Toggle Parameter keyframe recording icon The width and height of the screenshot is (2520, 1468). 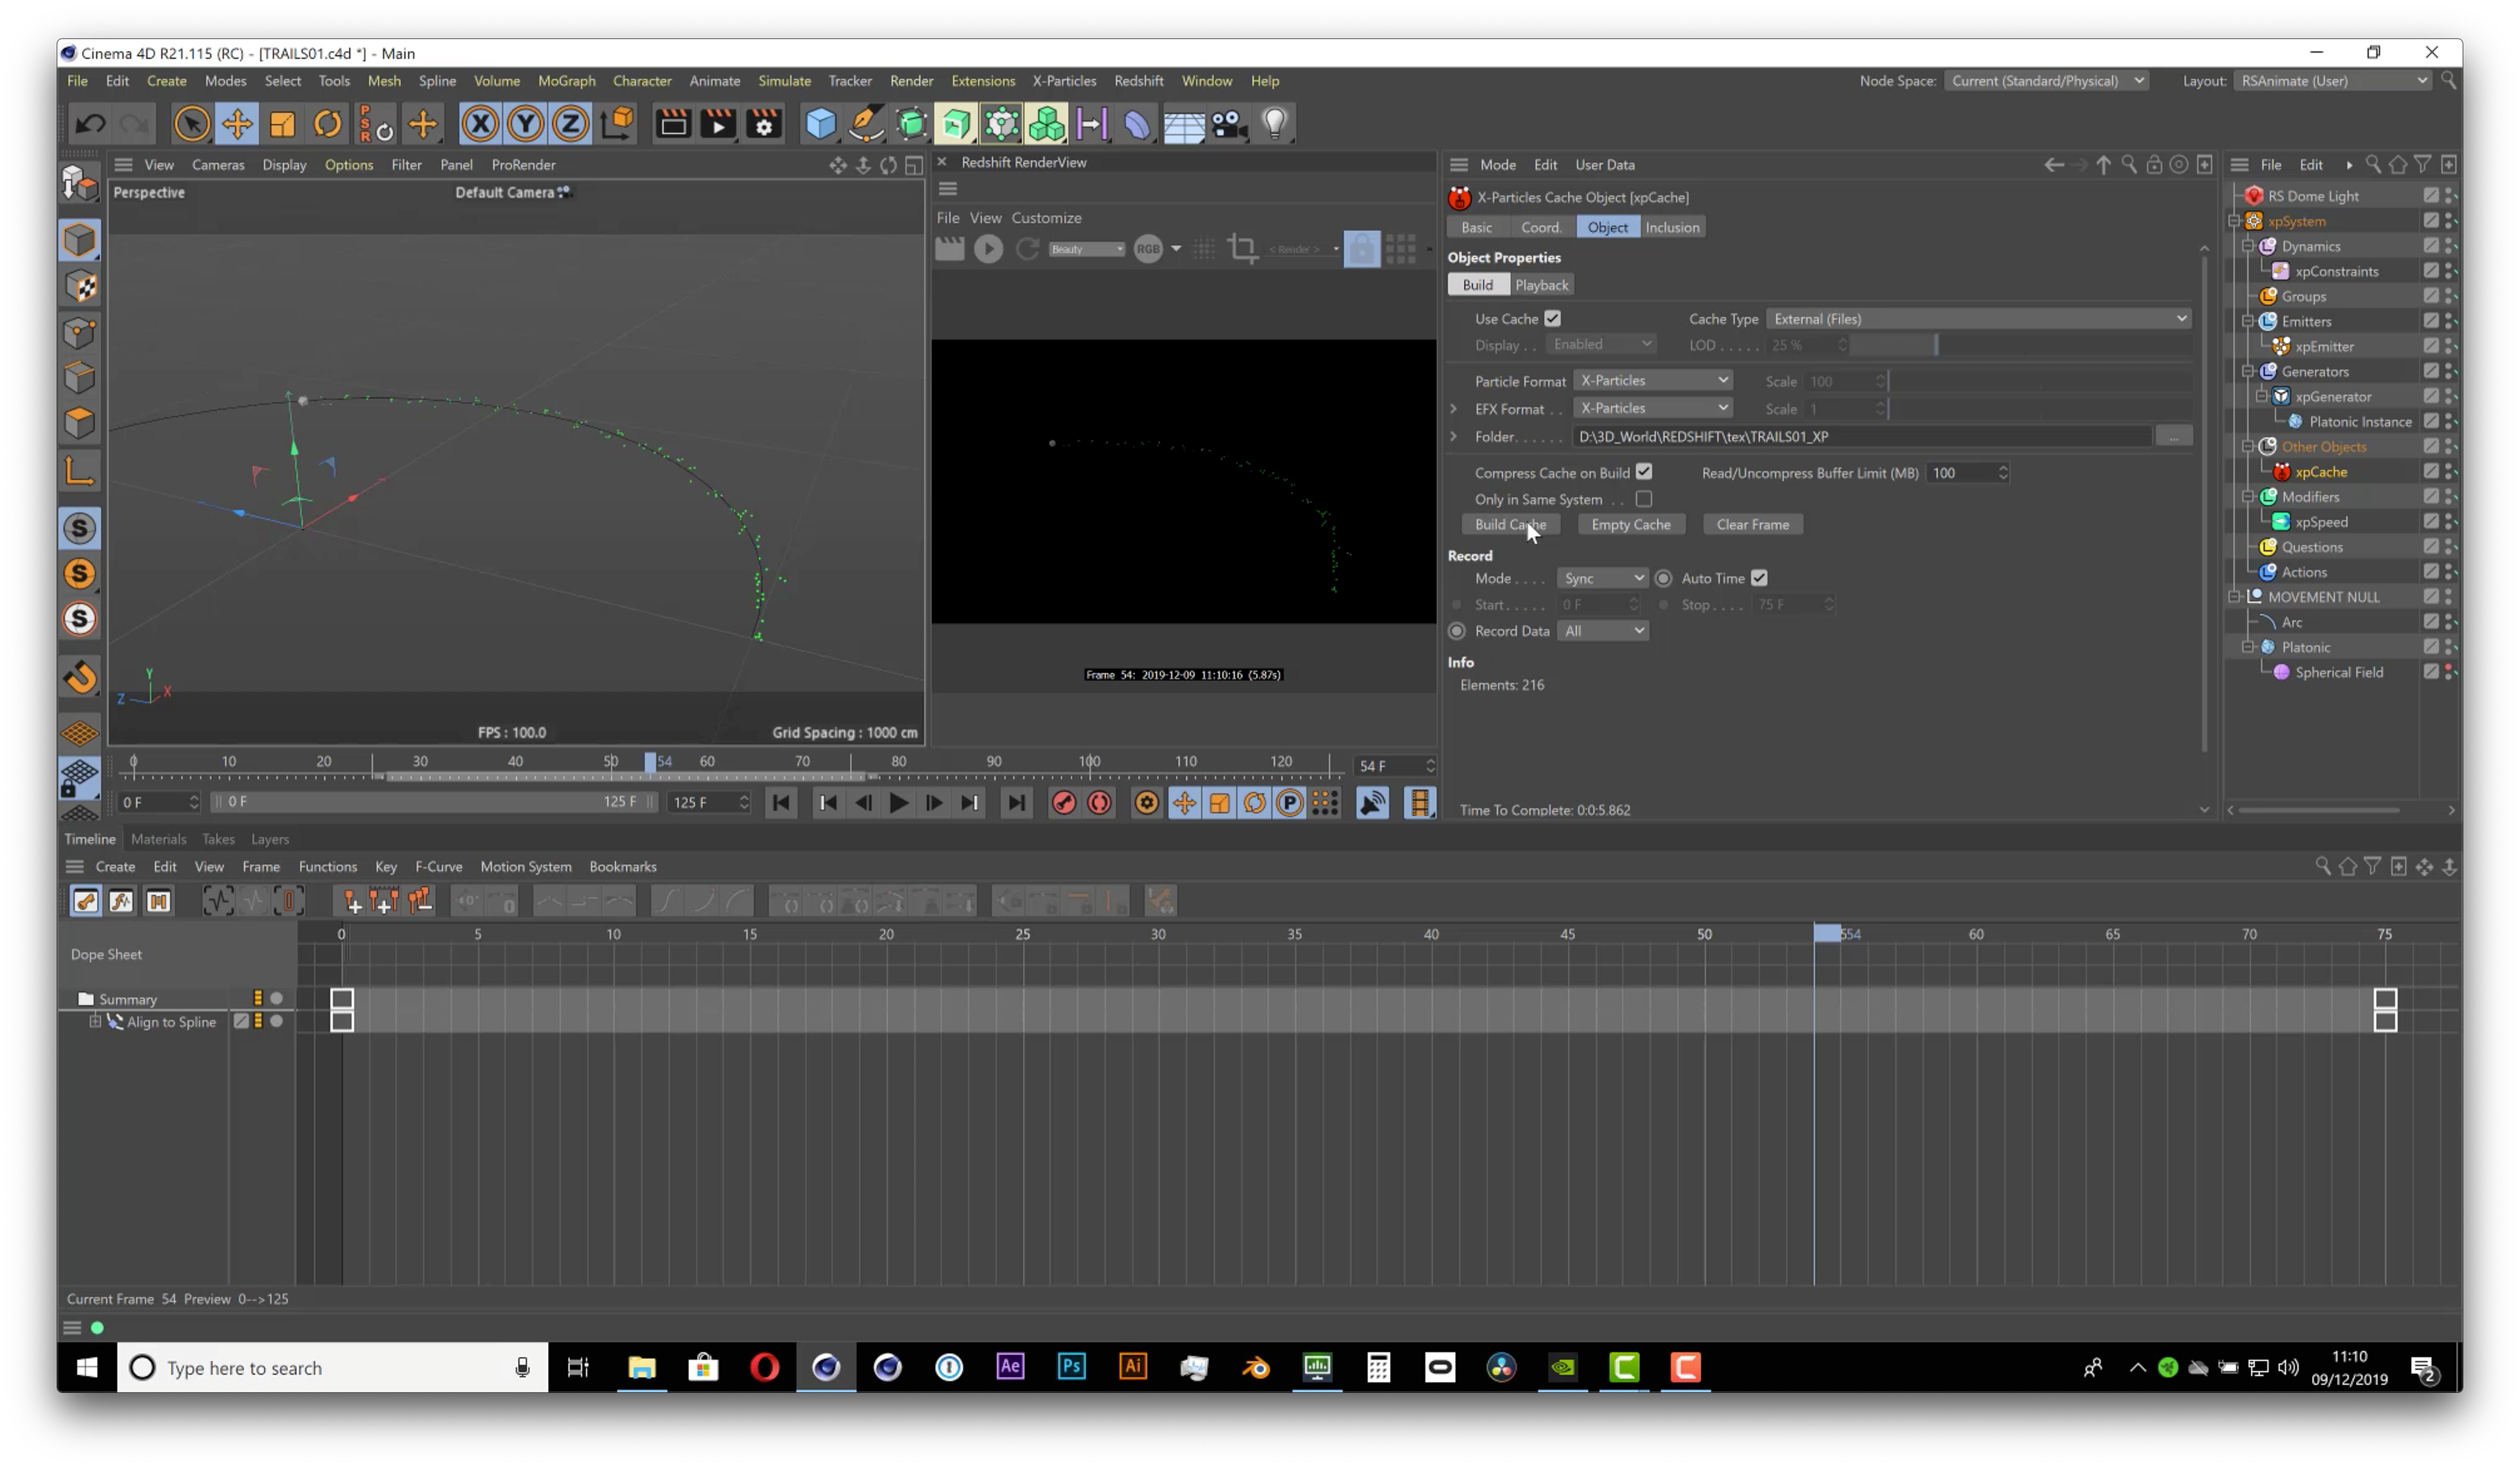pyautogui.click(x=1290, y=802)
